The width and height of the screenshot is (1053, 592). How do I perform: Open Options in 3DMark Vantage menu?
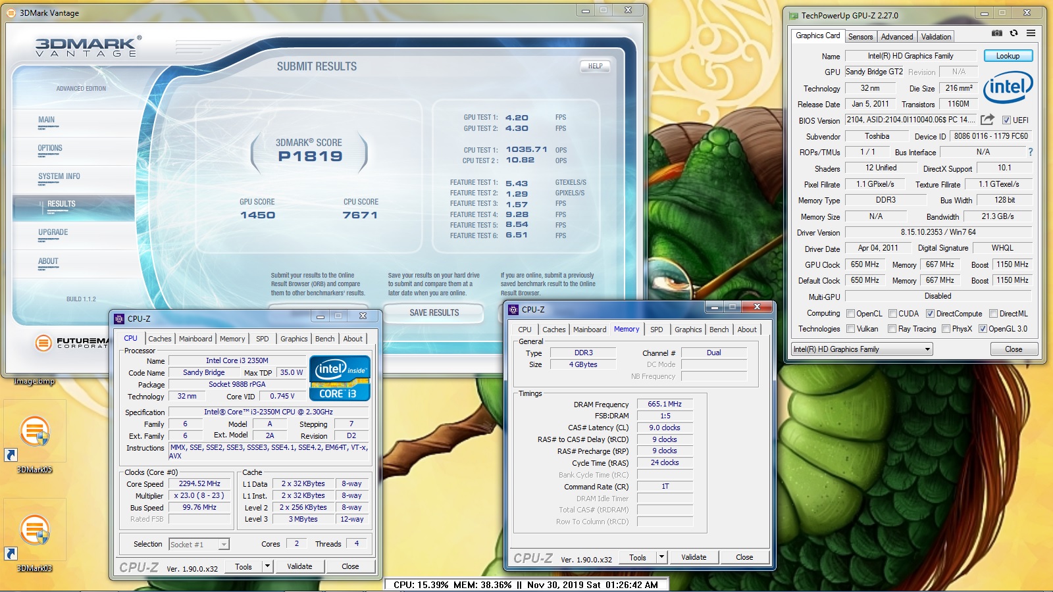50,148
